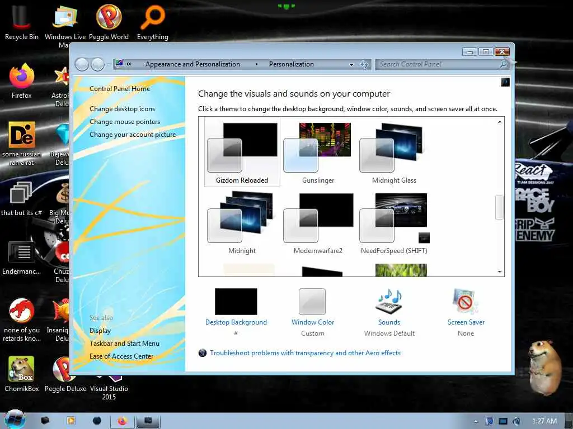This screenshot has height=429, width=573.
Task: Open the Insaniquarium Deluxe fish desktop icon
Action: coord(60,320)
